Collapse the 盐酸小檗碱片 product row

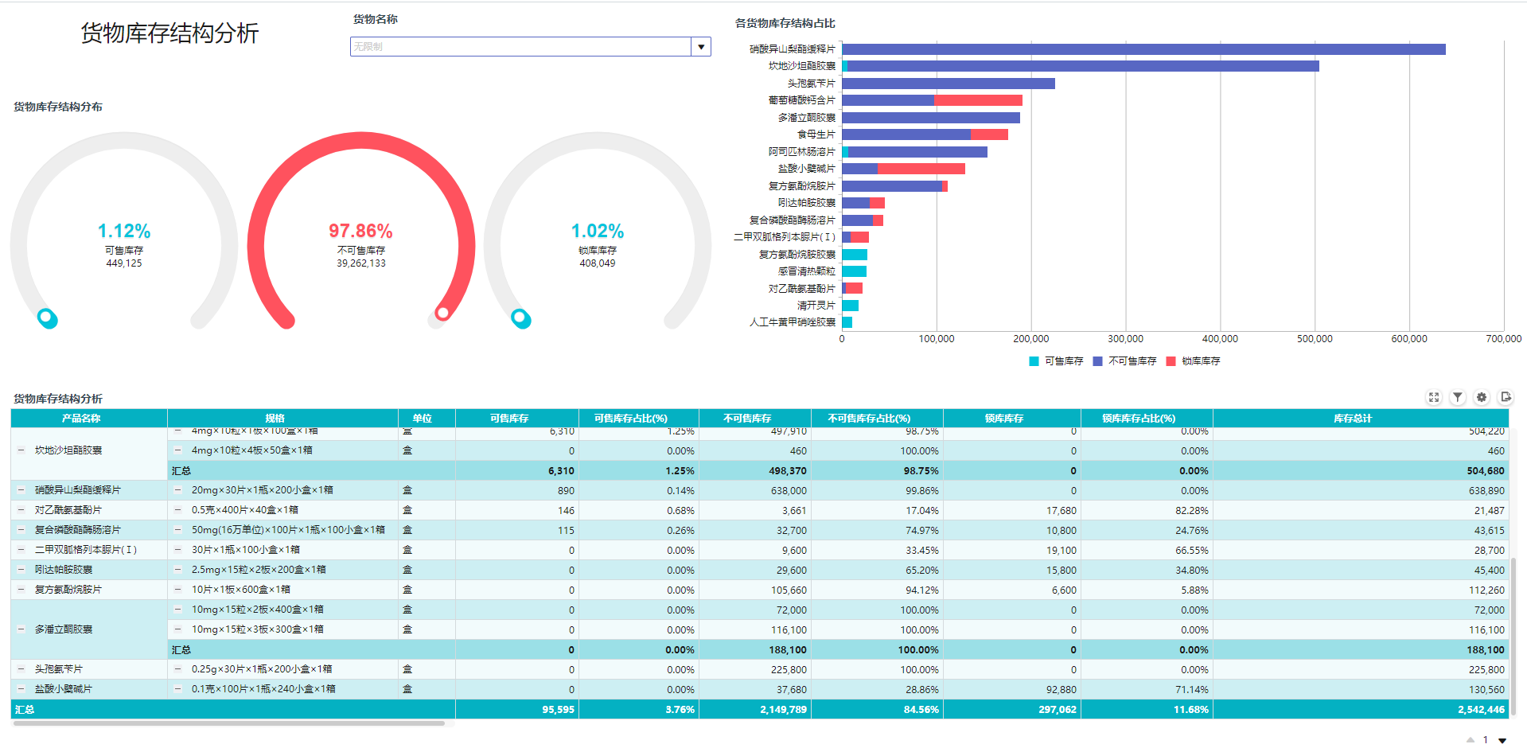click(x=21, y=689)
